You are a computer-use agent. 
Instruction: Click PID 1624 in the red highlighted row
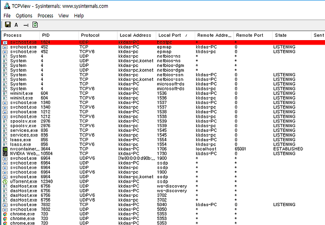point(46,42)
